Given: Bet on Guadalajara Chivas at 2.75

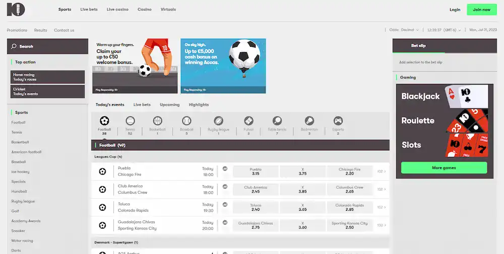Looking at the screenshot, I should (x=256, y=225).
